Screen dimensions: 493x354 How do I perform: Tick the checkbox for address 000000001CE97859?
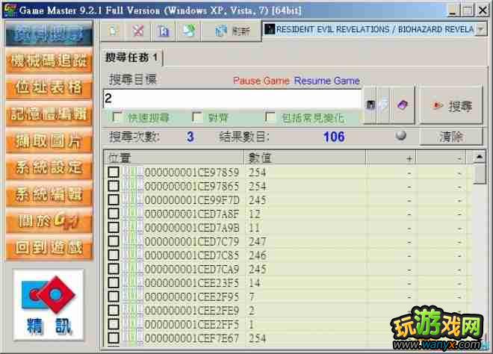pyautogui.click(x=113, y=173)
